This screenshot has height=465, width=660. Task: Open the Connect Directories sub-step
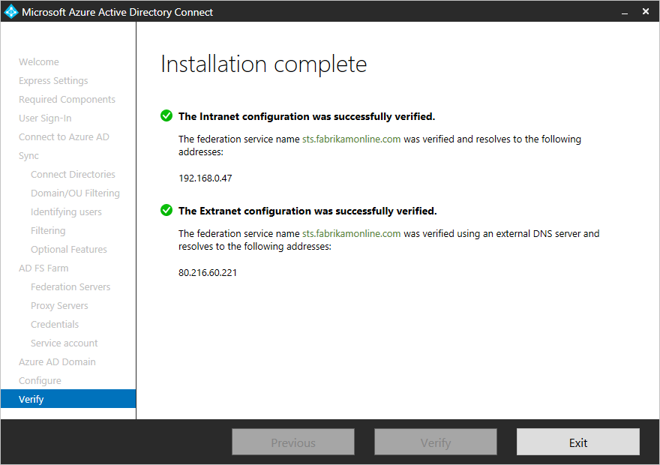(73, 174)
